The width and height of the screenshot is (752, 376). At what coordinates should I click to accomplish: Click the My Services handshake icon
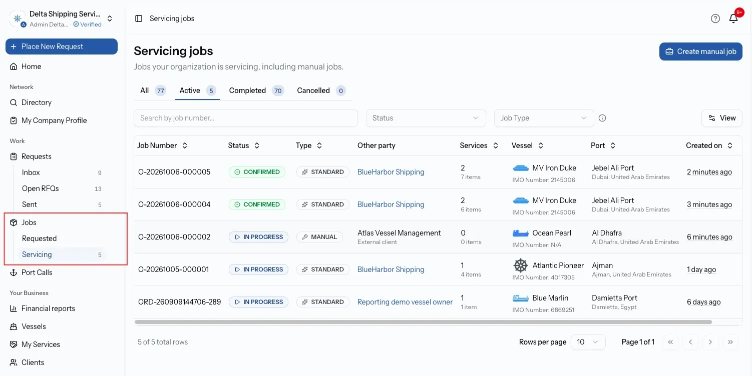[14, 344]
